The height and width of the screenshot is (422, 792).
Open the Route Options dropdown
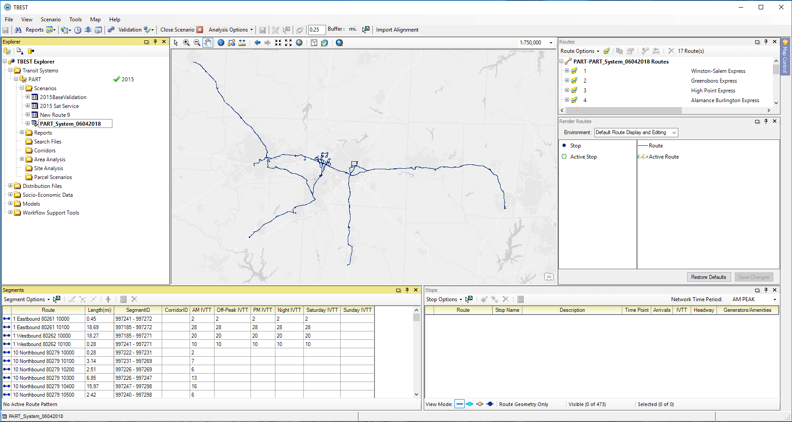coord(579,51)
